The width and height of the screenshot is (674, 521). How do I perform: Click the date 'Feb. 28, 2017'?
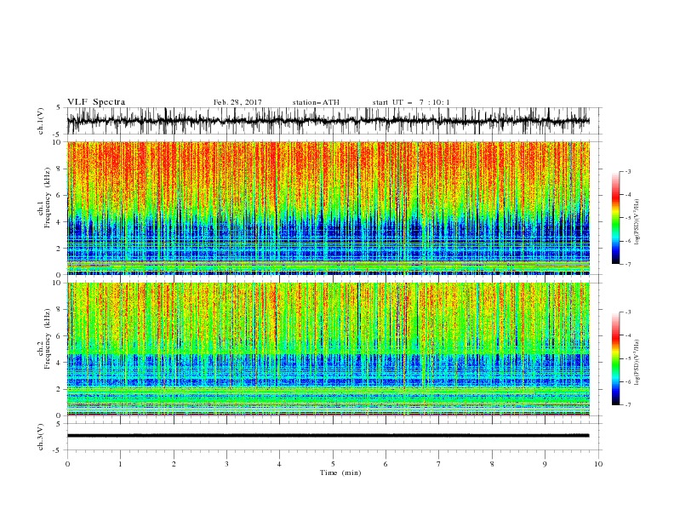coord(237,102)
